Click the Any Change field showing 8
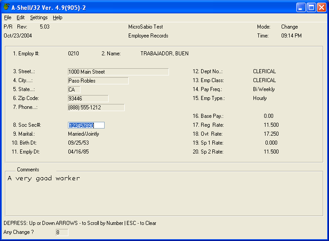Screen dimensions: 329x241 pyautogui.click(x=61, y=233)
